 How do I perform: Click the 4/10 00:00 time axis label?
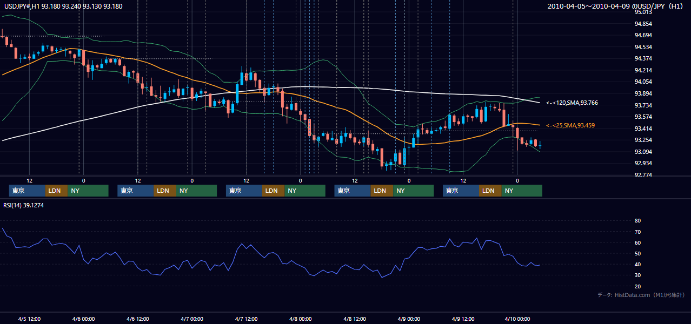pos(517,319)
